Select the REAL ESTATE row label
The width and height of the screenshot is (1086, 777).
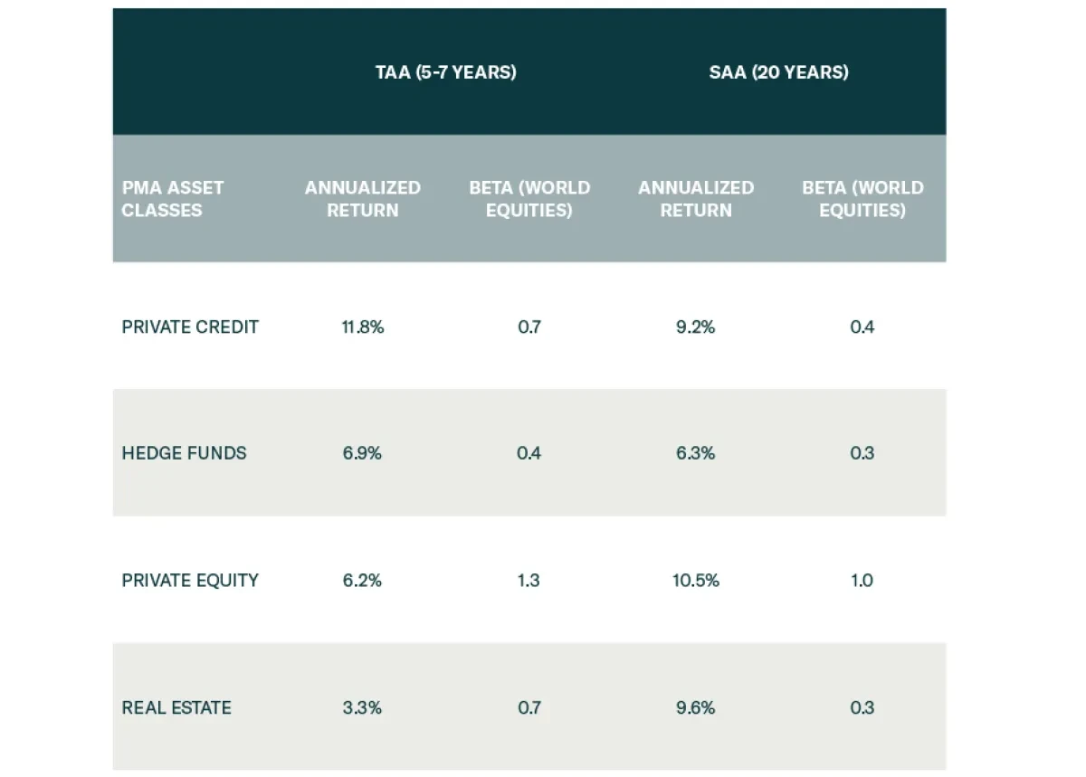tap(176, 707)
